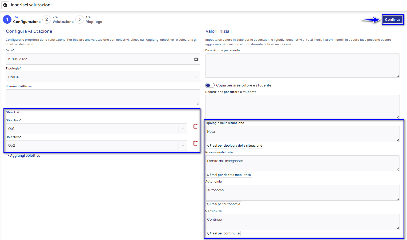
Task: Click the Data field showing 19/08/2022
Action: tap(103, 59)
